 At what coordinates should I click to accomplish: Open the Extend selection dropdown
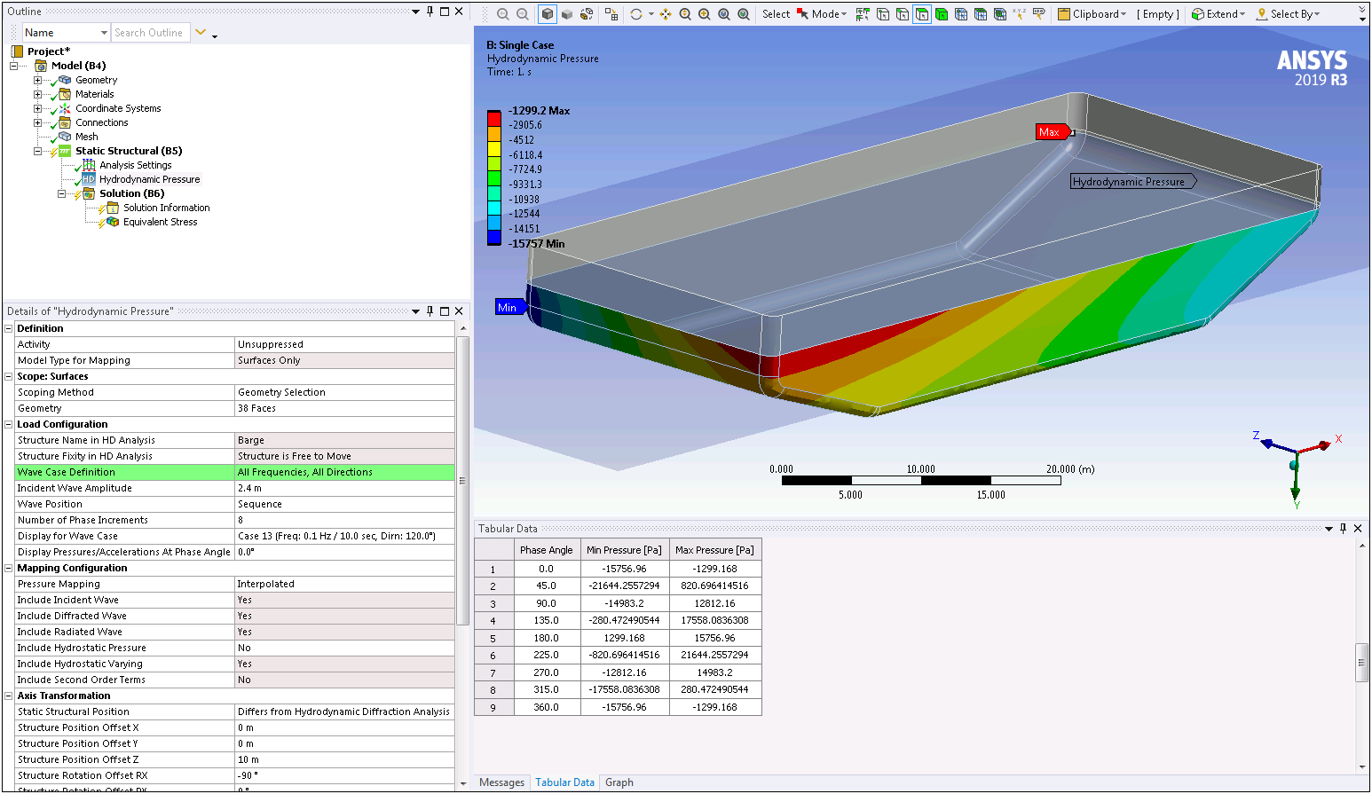coord(1218,14)
